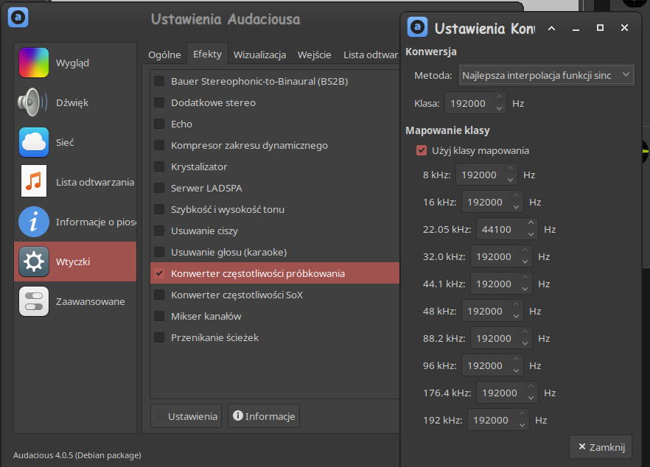Click the Mapowanie klasy heading

tap(447, 130)
